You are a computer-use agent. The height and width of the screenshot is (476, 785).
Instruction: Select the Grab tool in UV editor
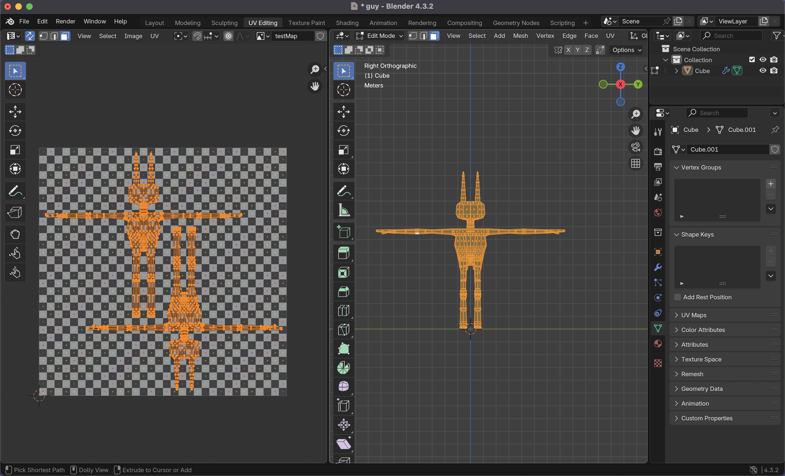coord(15,234)
